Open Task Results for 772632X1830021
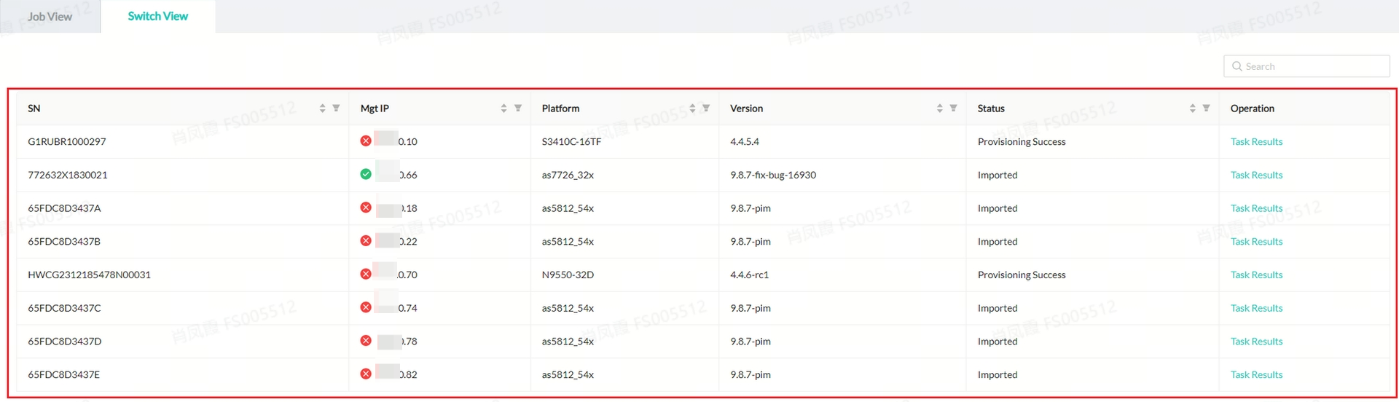The image size is (1399, 402). 1256,176
